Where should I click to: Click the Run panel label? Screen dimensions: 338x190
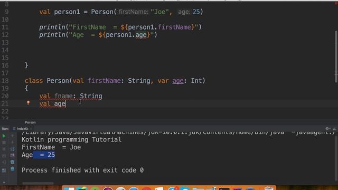click(x=5, y=129)
